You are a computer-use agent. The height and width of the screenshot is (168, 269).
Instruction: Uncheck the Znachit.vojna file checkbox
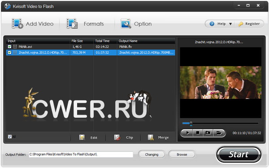tap(9, 53)
